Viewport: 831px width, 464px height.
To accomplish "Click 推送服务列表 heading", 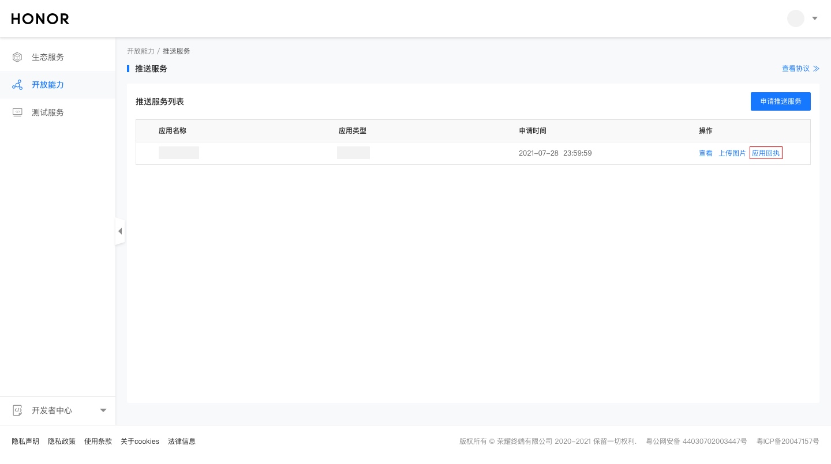I will pos(160,101).
